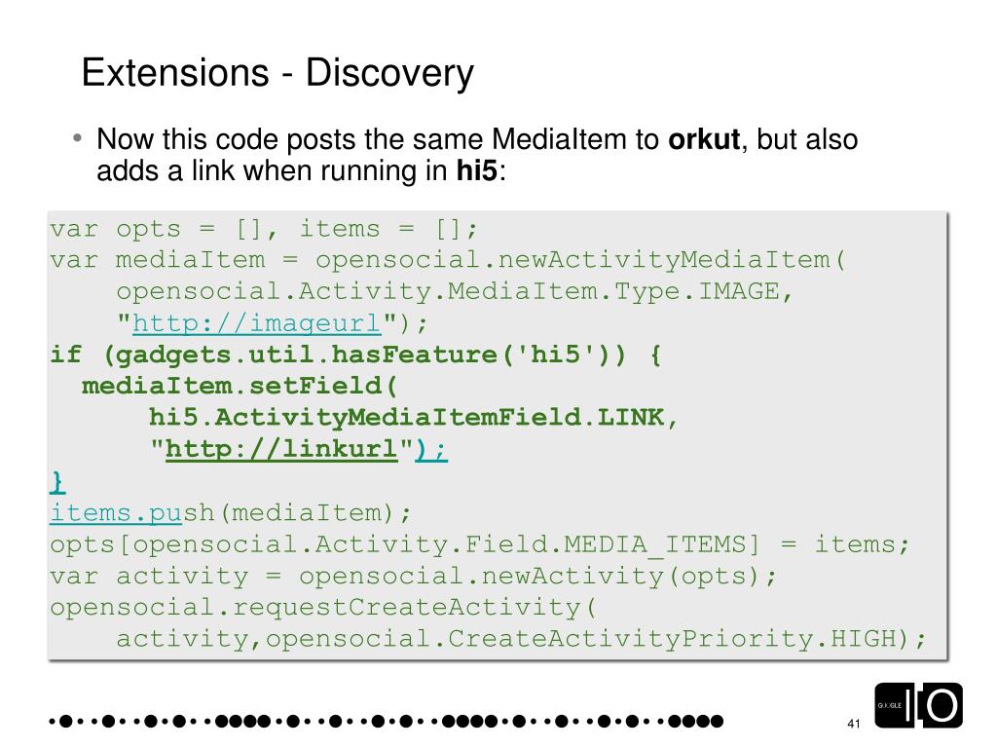
Task: Open the http://imageurl link
Action: [257, 323]
